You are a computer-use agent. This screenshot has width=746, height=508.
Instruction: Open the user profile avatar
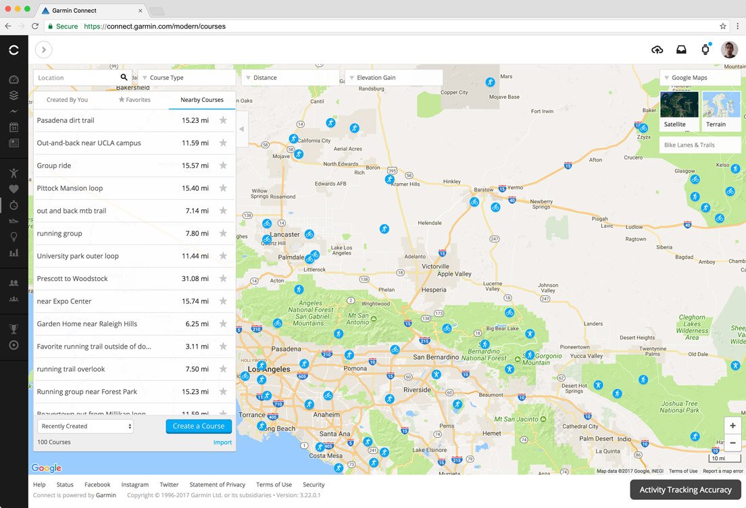[729, 49]
